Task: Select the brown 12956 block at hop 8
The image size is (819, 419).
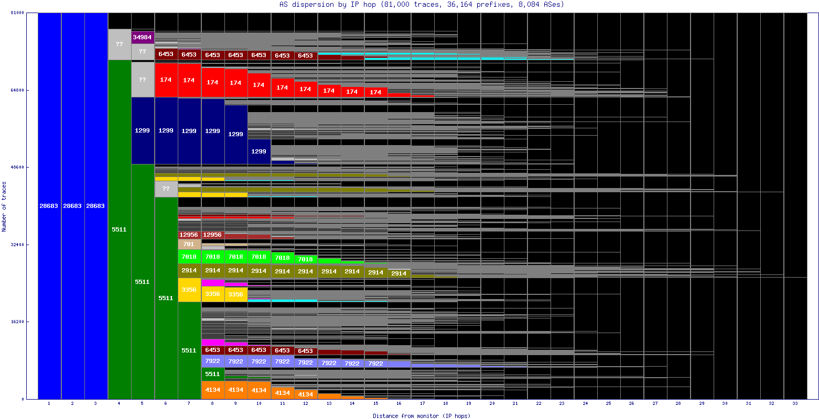Action: 213,235
